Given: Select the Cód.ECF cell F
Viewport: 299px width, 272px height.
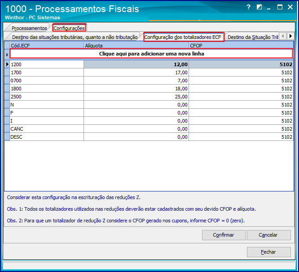Looking at the screenshot, I should pyautogui.click(x=47, y=113).
